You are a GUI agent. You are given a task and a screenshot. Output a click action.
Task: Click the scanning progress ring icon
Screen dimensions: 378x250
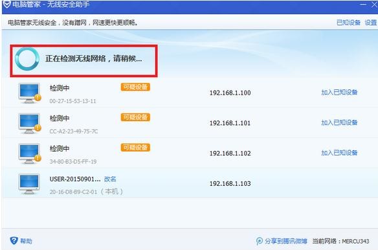click(27, 59)
